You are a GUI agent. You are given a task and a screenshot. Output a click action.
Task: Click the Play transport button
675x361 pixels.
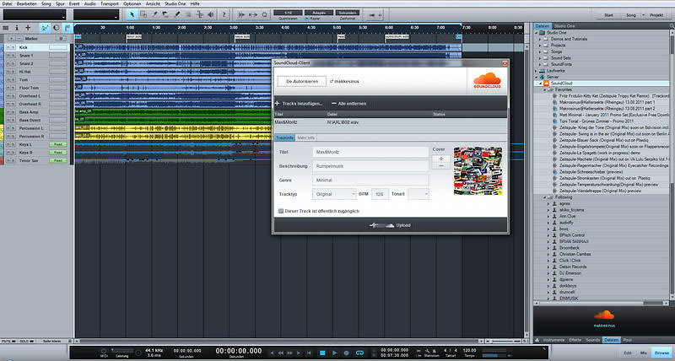334,353
